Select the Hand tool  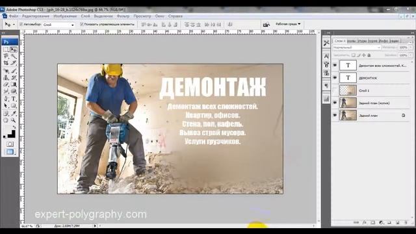pyautogui.click(x=6, y=120)
